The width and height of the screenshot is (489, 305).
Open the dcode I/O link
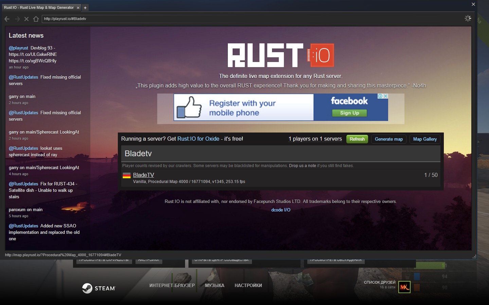point(281,210)
